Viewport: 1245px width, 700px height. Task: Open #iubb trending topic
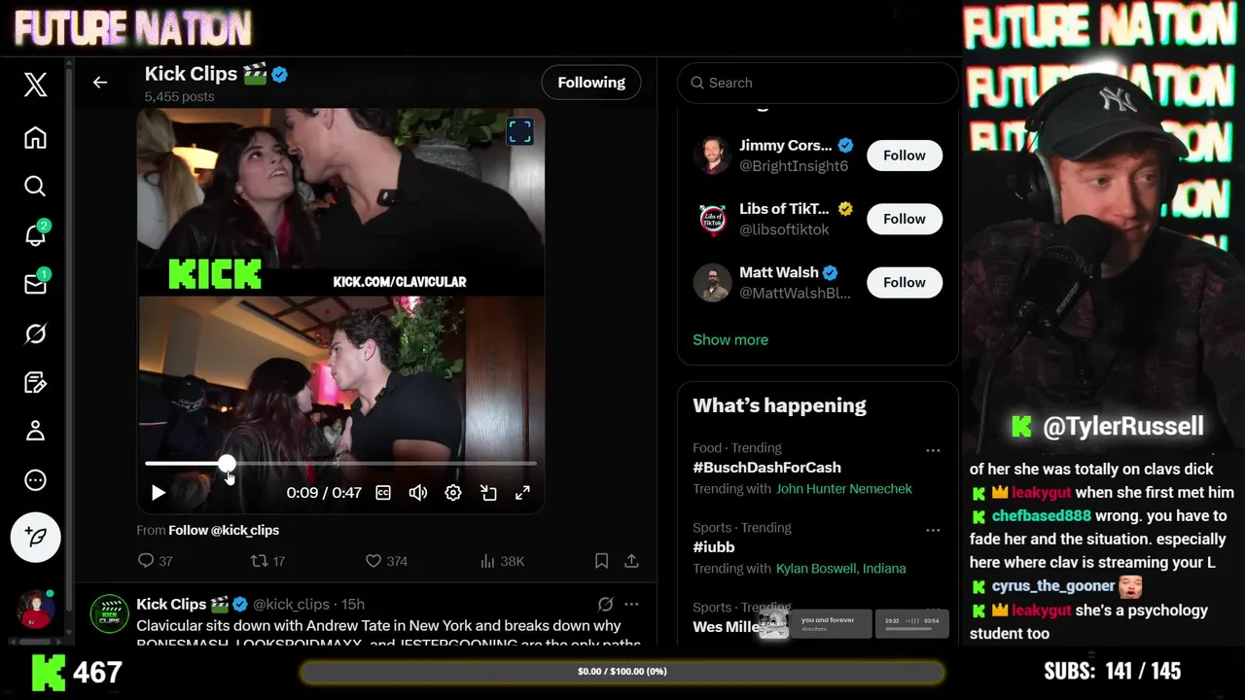714,547
